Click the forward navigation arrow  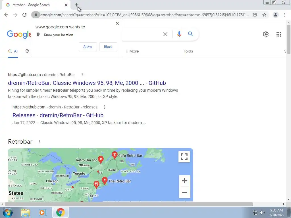[15, 15]
